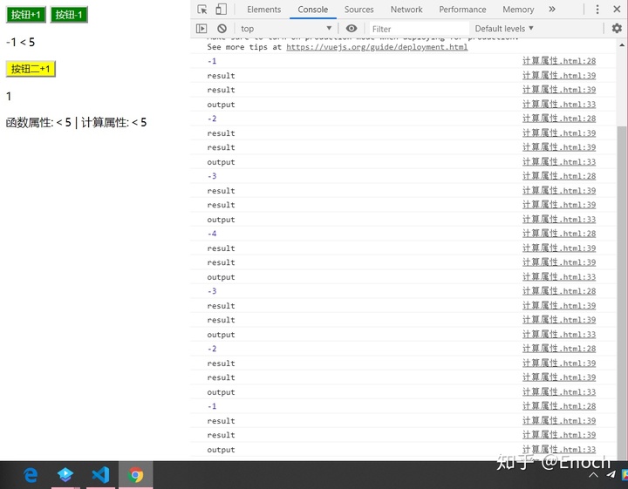Select the first -2 console log value
This screenshot has height=489, width=628.
tap(212, 119)
